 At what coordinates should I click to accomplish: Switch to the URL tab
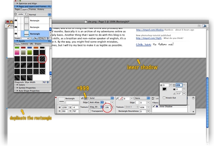point(31,44)
